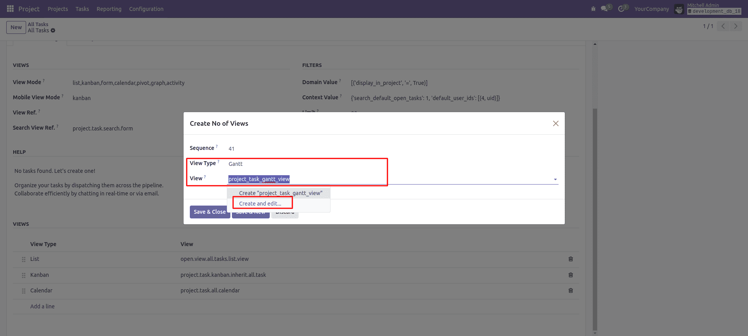The height and width of the screenshot is (336, 748).
Task: Click the debug bug icon in navbar
Action: [x=593, y=9]
